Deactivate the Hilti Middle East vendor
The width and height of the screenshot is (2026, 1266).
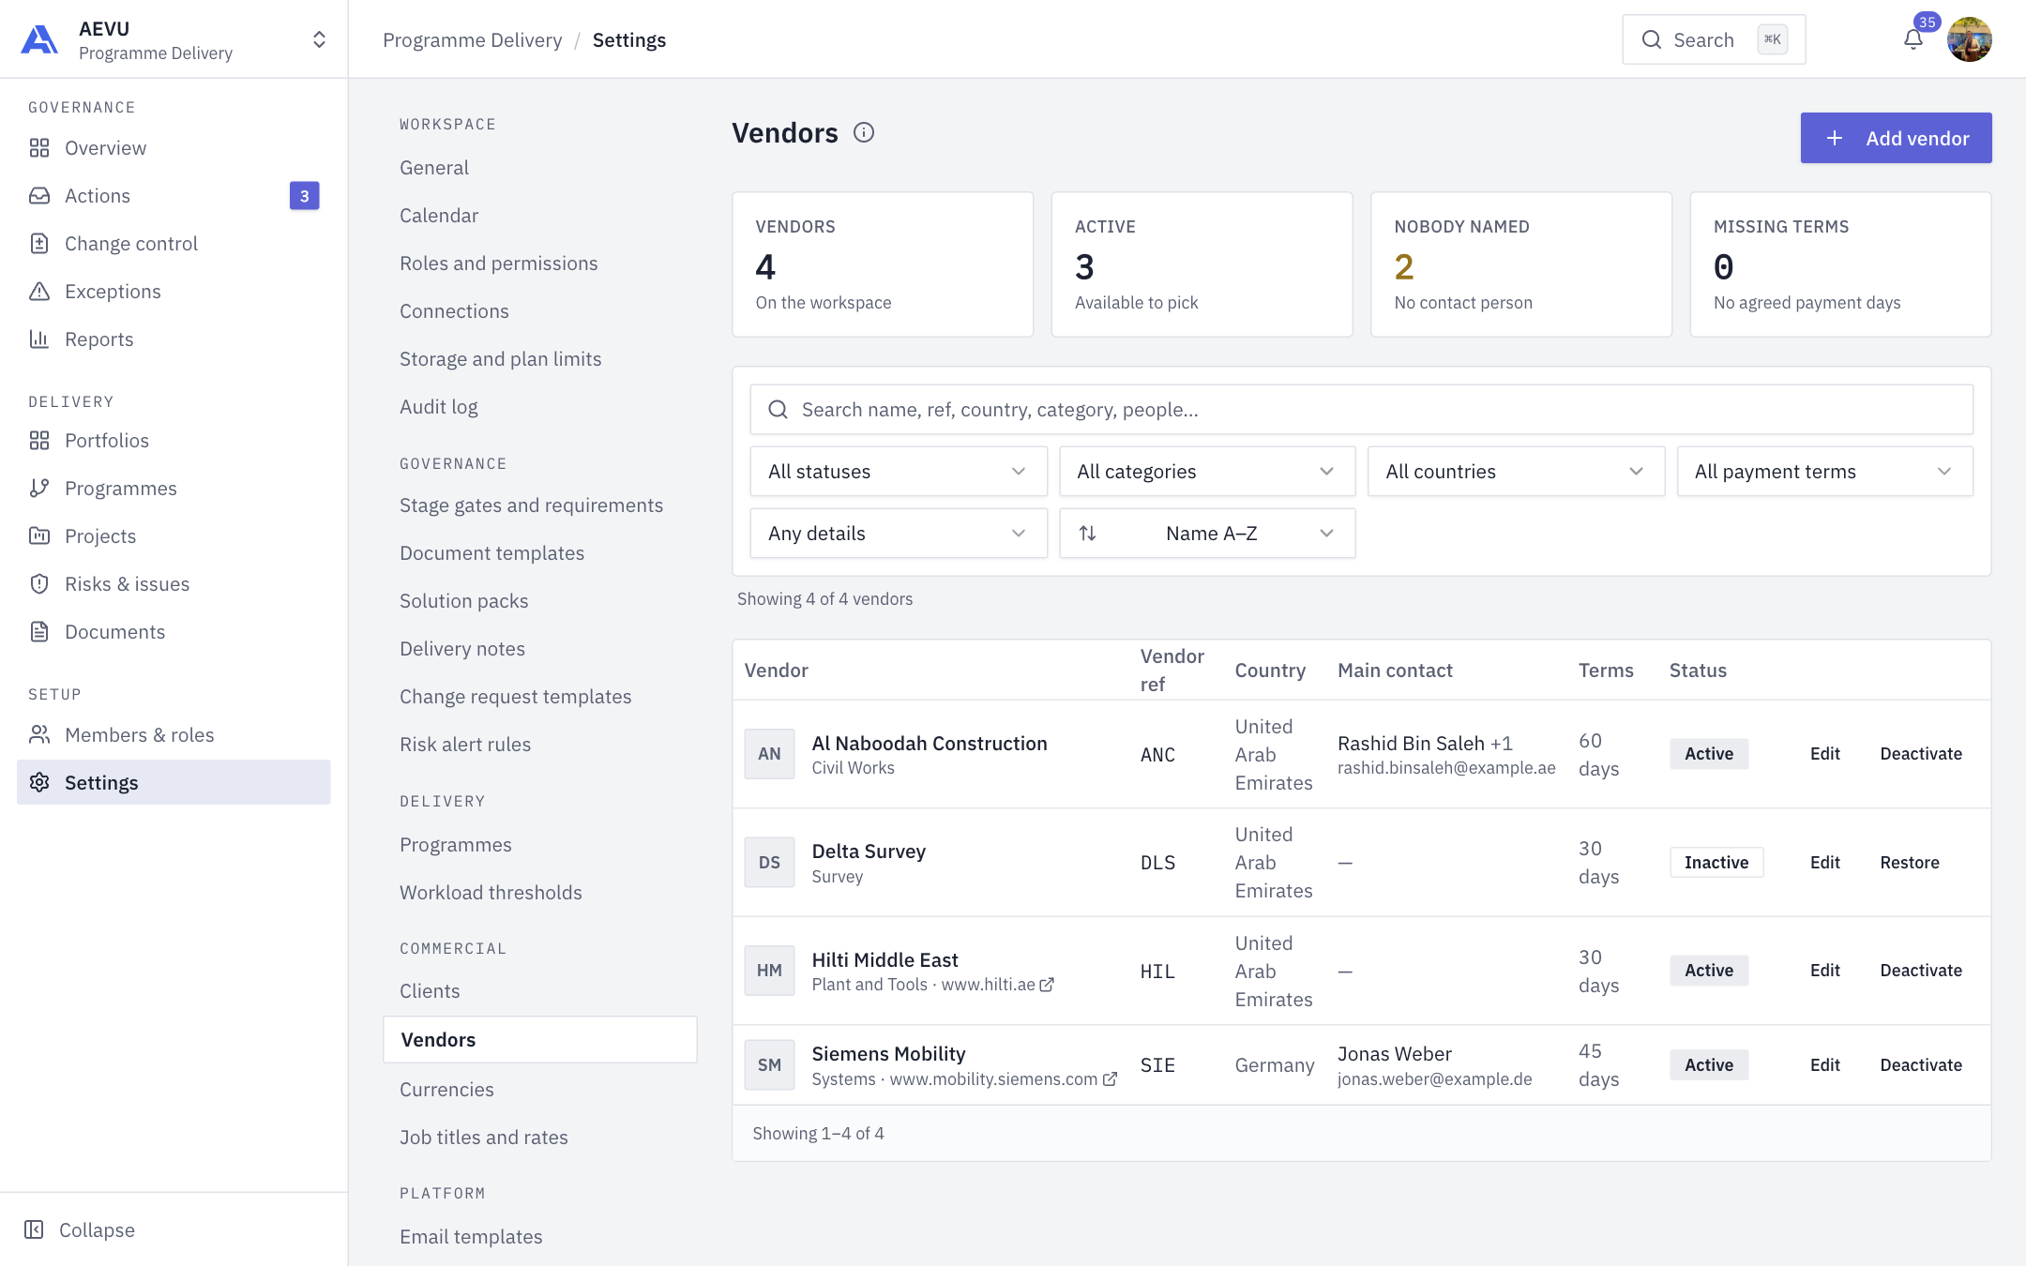pyautogui.click(x=1920, y=971)
